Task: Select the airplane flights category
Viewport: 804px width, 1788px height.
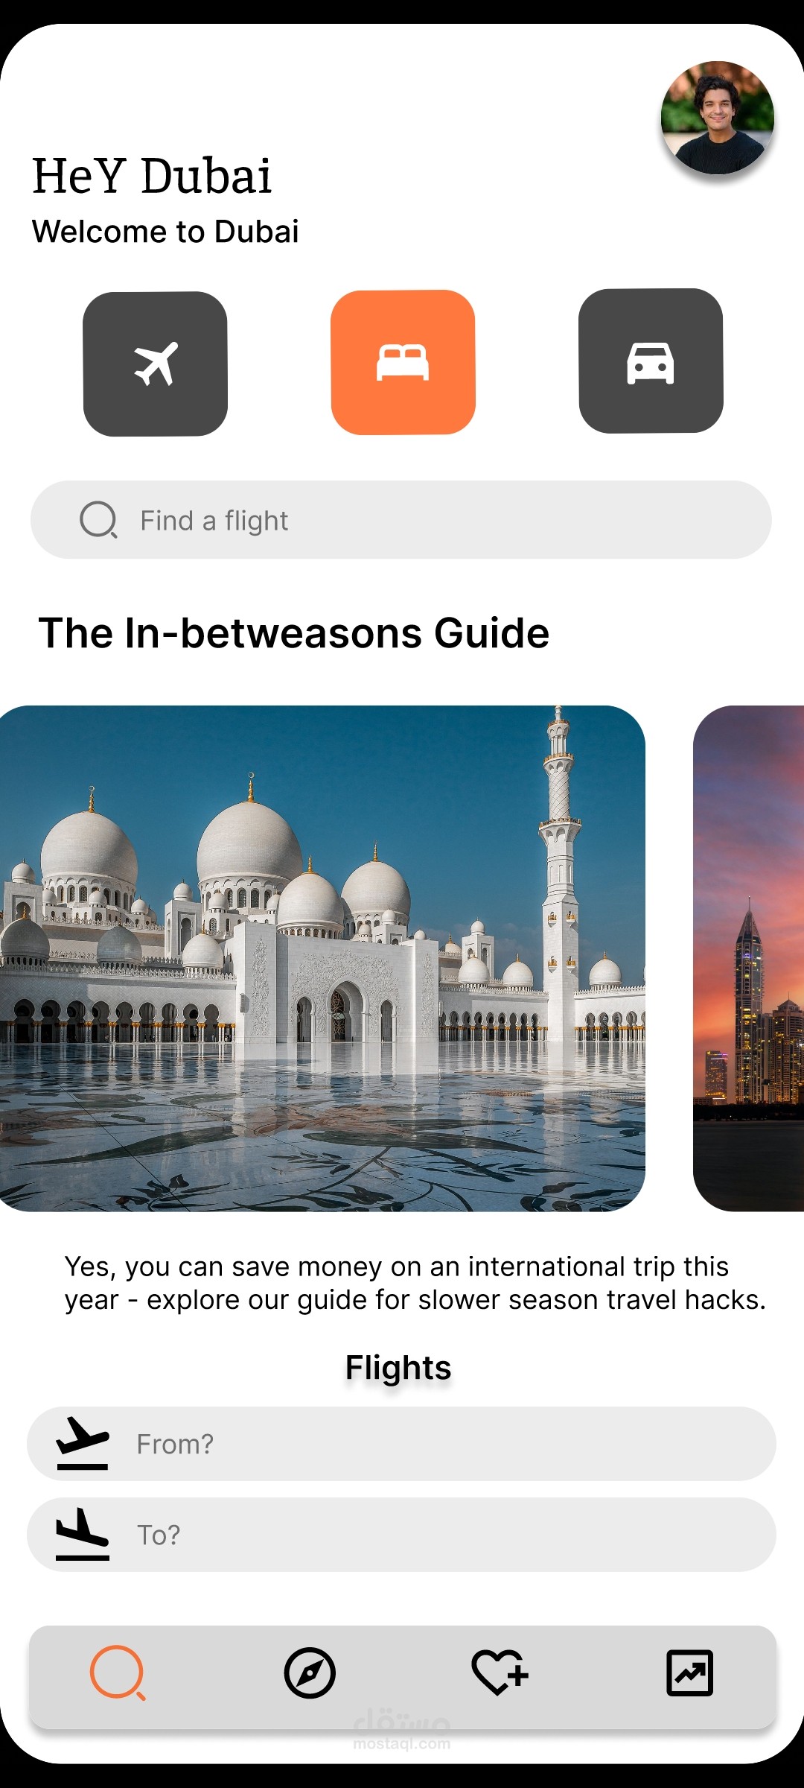Action: point(155,364)
